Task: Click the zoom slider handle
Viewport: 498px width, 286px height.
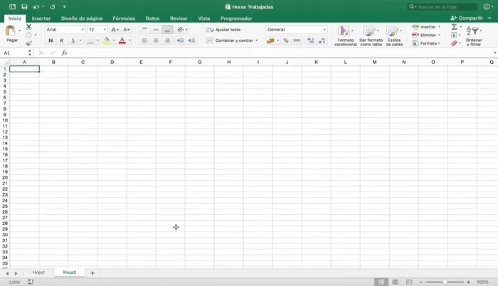Action: [445, 282]
